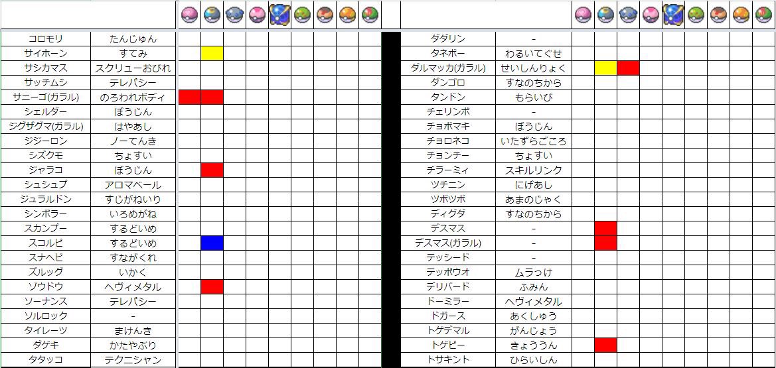This screenshot has width=776, height=368.
Task: Select the red cell in the デスマス(ガラル) row
Action: 606,243
